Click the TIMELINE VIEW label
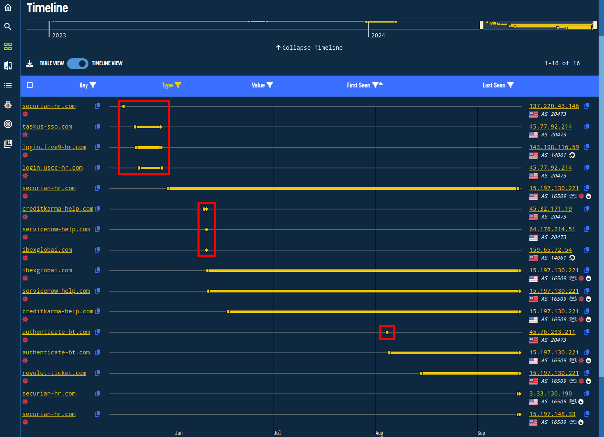The height and width of the screenshot is (437, 604). point(107,63)
